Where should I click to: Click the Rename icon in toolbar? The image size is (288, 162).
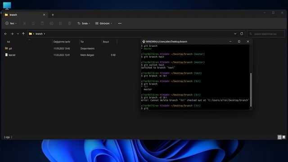(51, 23)
